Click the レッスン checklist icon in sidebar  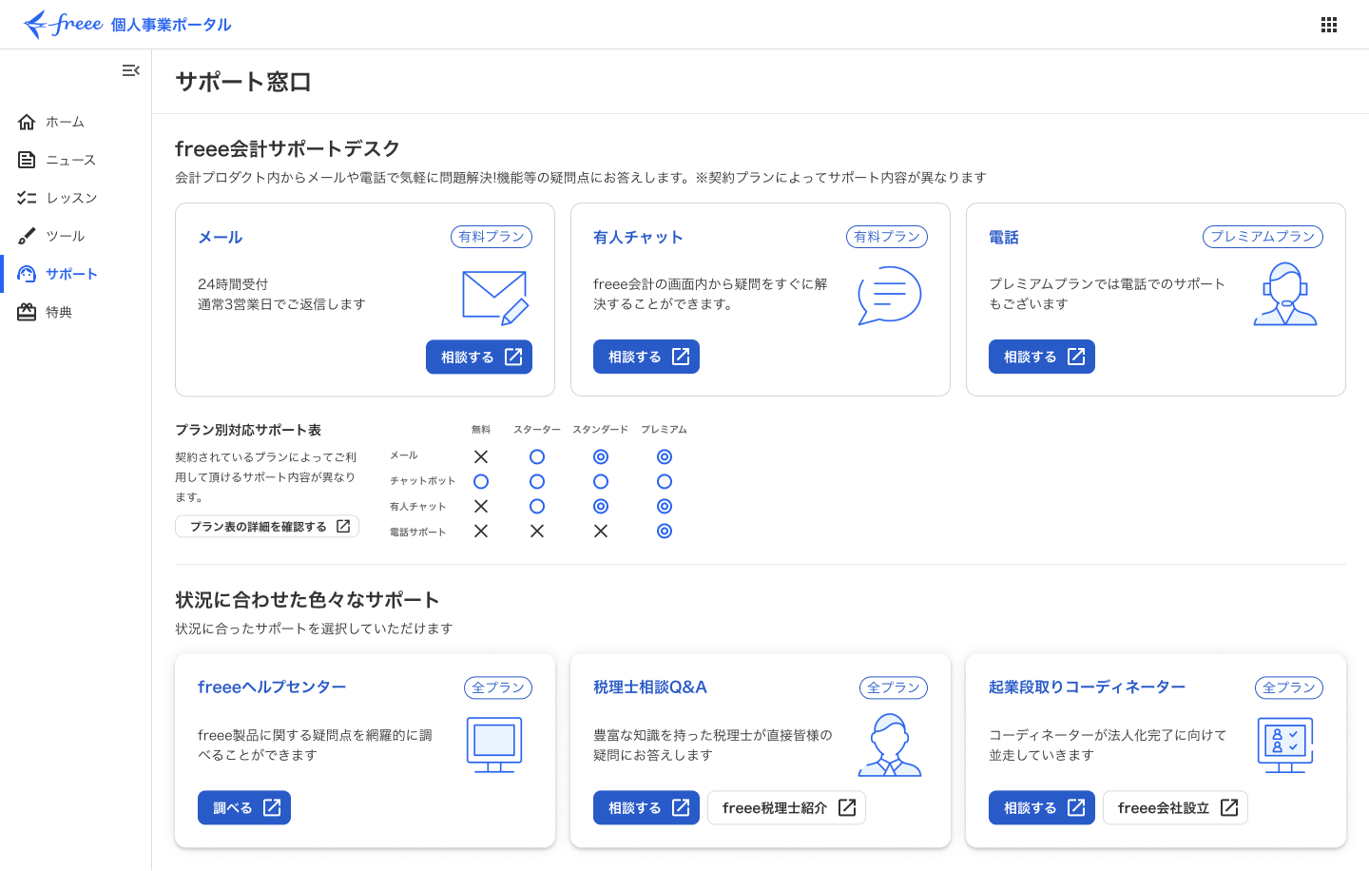[x=27, y=198]
